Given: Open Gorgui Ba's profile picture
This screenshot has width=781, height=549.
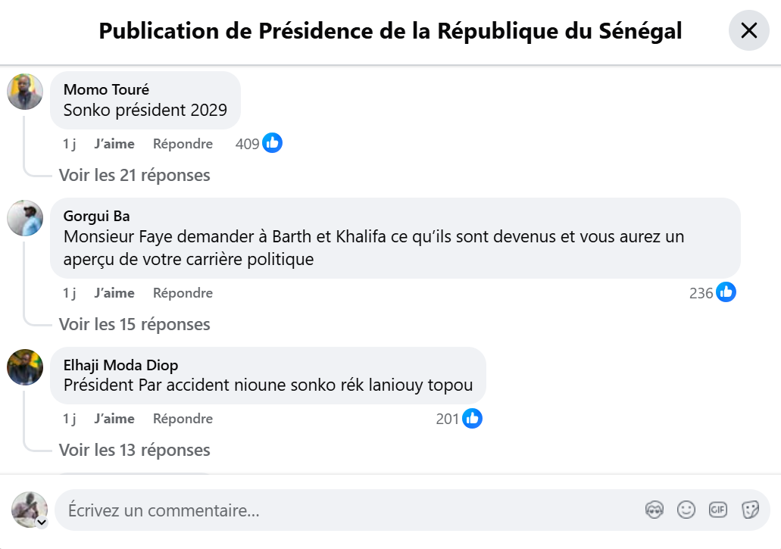Looking at the screenshot, I should pyautogui.click(x=25, y=218).
